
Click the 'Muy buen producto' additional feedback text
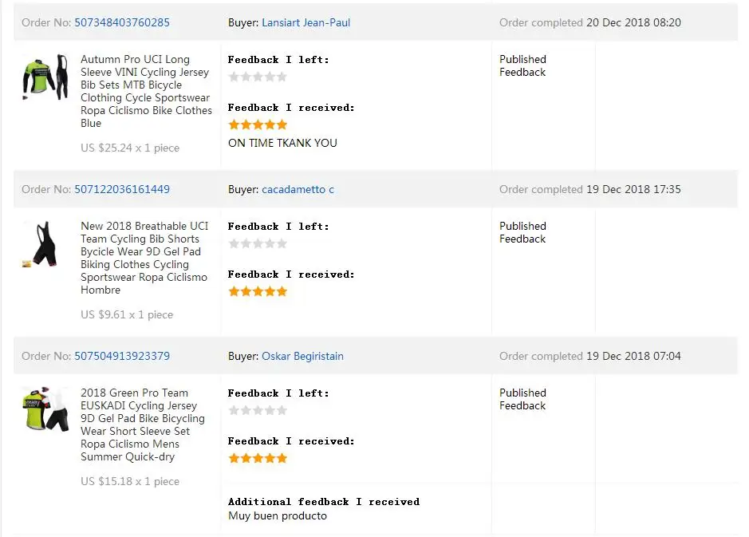278,516
